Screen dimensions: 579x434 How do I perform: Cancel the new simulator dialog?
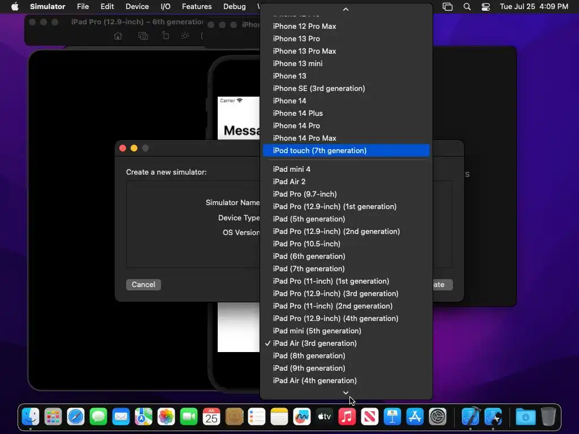[143, 285]
